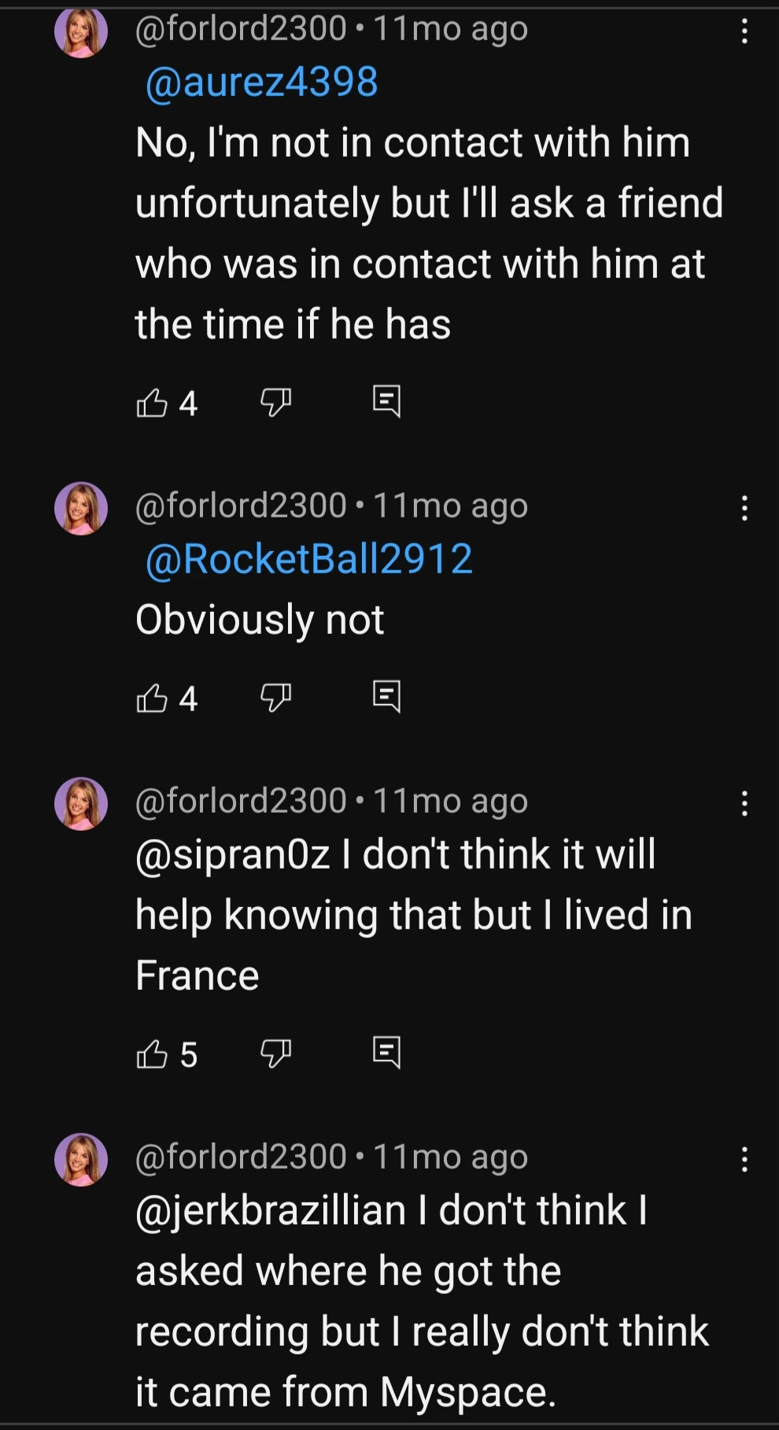
Task: Reply to the 'No, I'm not in contact' comment
Action: coord(386,401)
